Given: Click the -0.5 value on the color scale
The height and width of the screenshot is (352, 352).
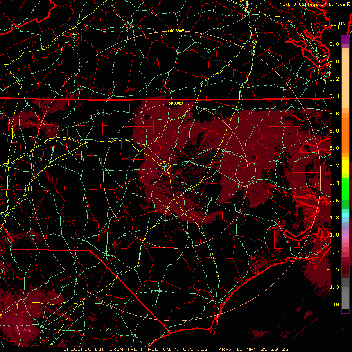Looking at the screenshot, I should coord(333,270).
